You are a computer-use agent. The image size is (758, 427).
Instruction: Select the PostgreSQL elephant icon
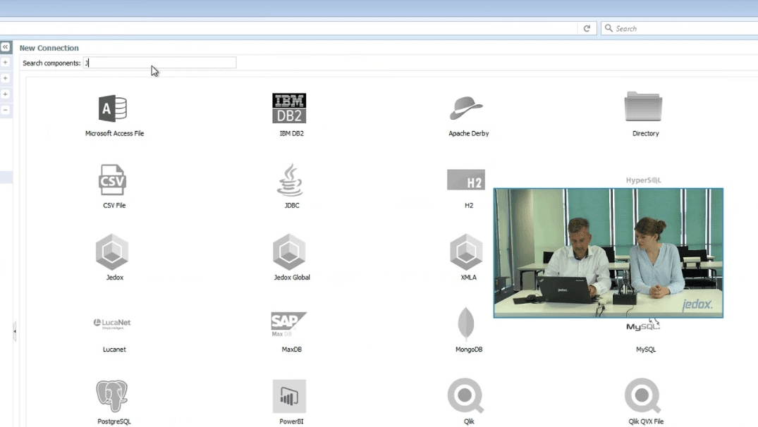pos(111,395)
